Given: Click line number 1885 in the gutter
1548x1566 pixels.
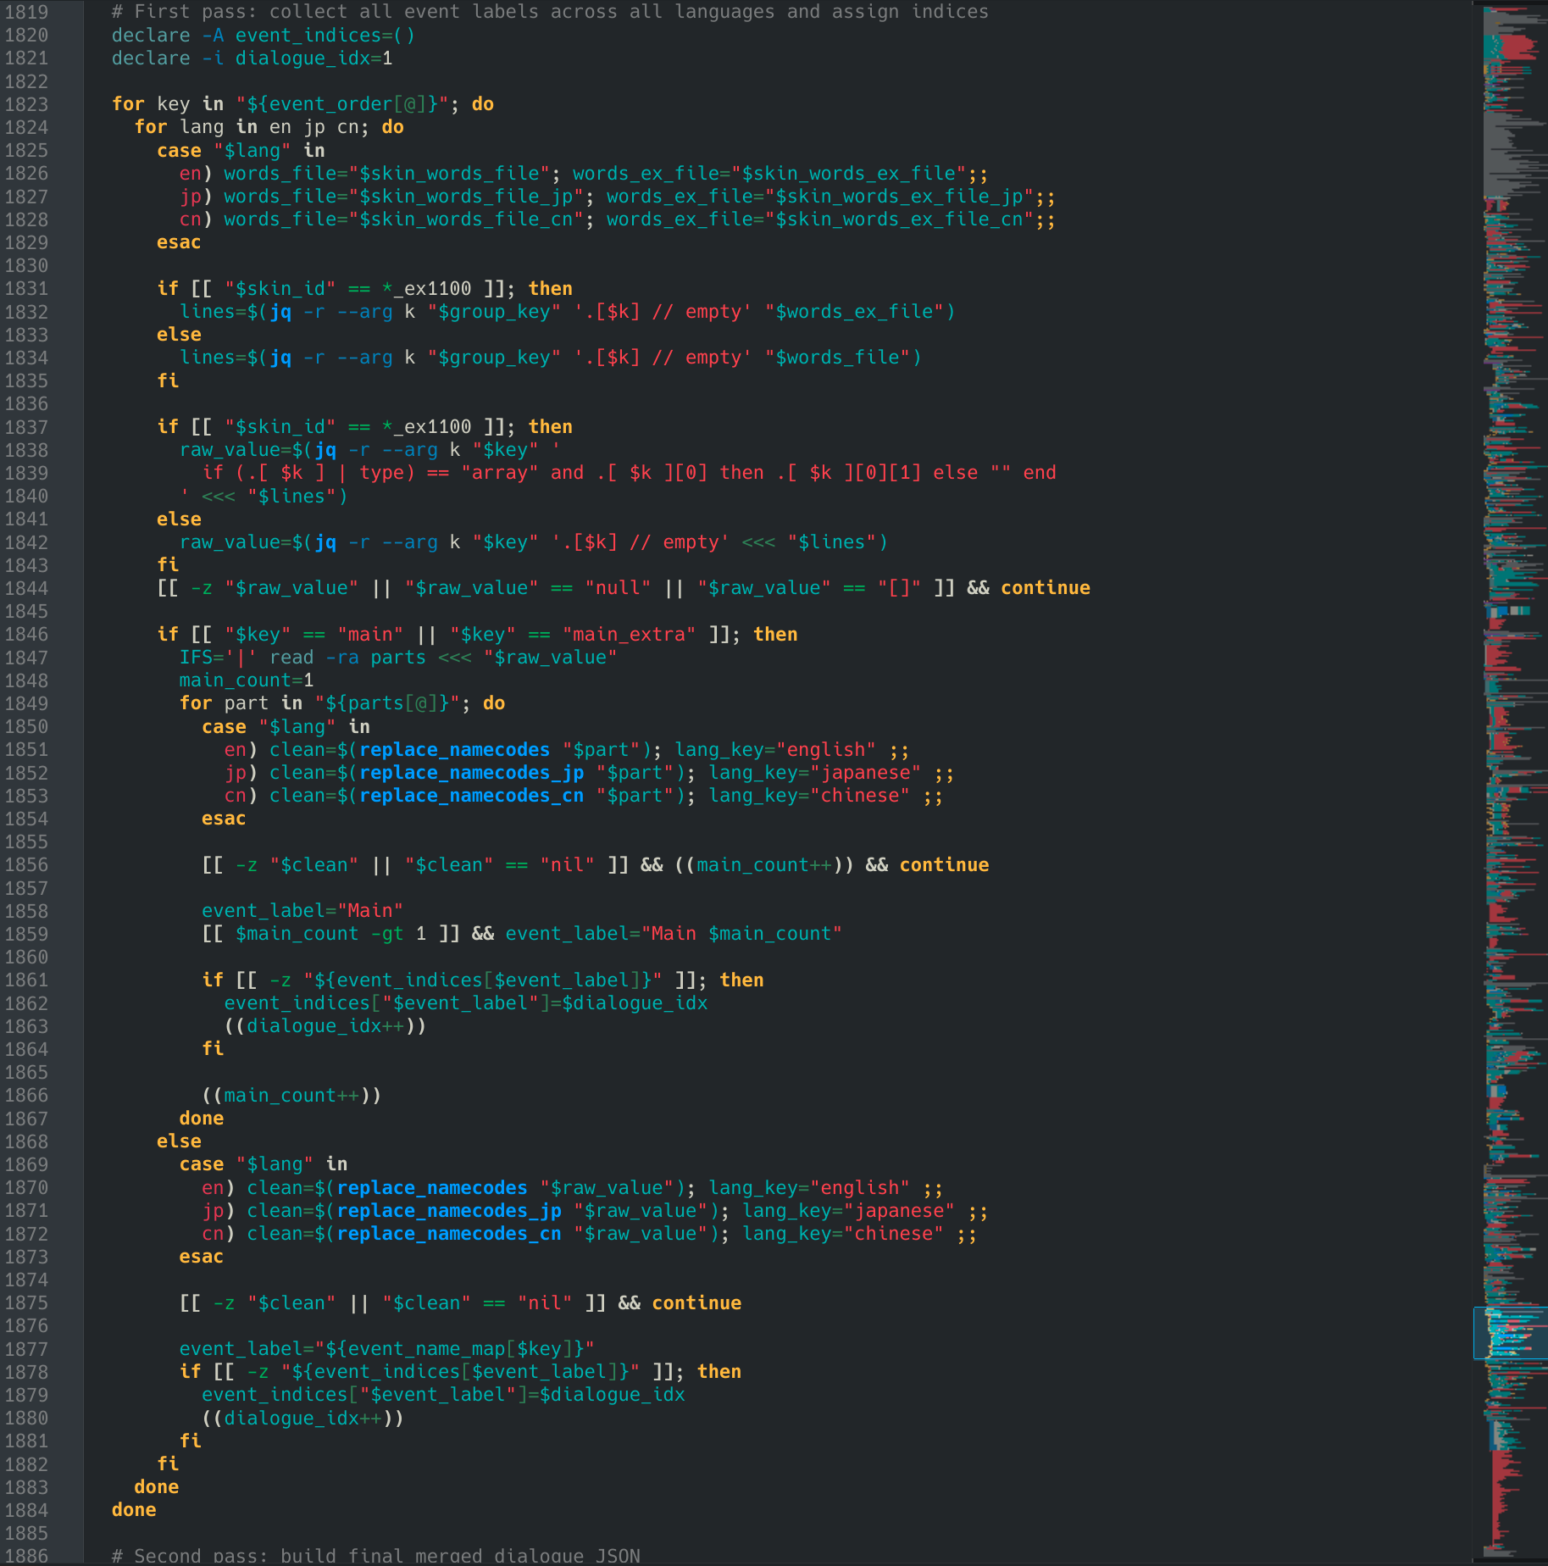Looking at the screenshot, I should tap(26, 1534).
